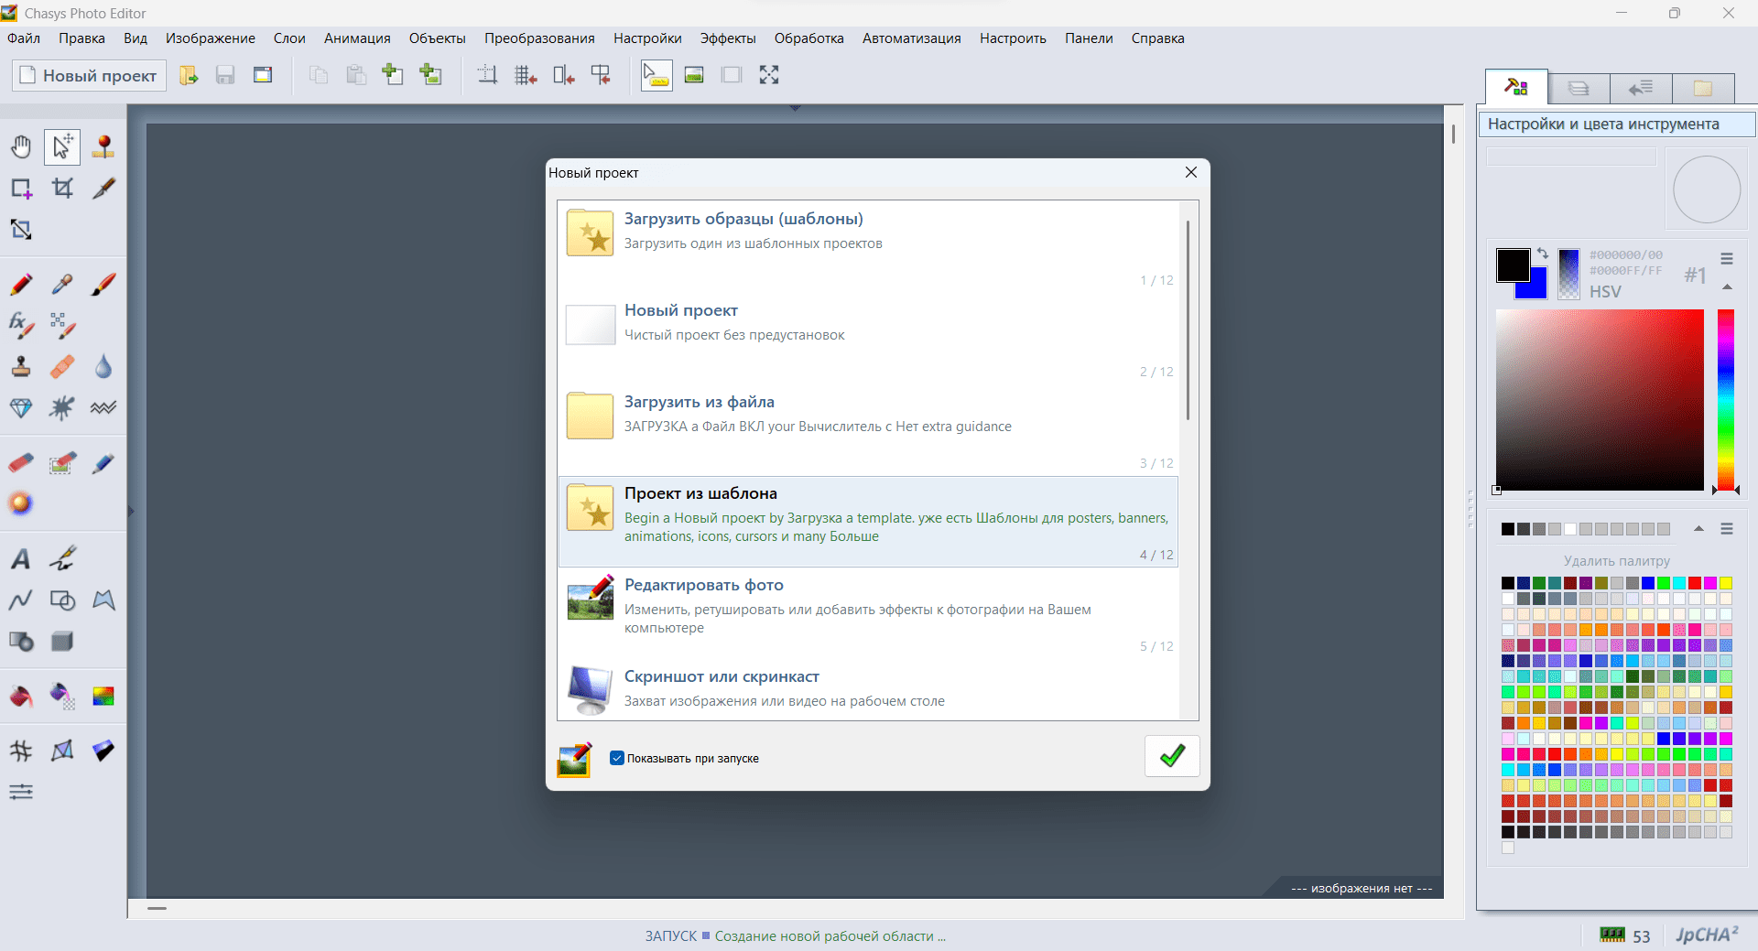This screenshot has height=951, width=1758.
Task: Select the hash grid tool in toolbox
Action: [21, 751]
